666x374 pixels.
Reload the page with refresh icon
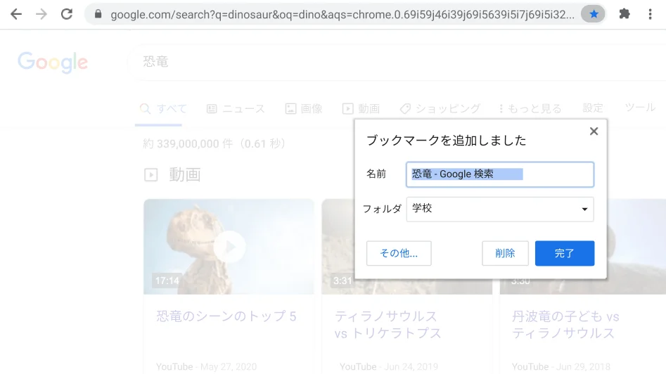click(67, 14)
